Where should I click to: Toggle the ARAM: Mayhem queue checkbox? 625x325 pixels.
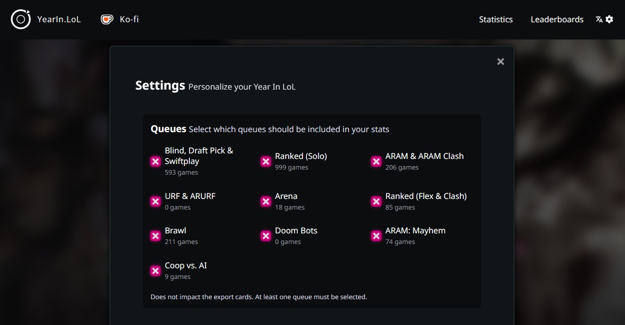376,236
